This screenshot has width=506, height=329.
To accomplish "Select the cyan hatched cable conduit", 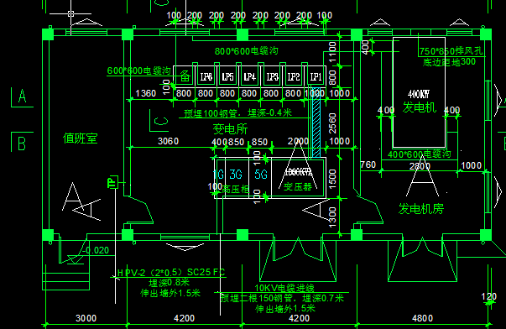I will tap(316, 122).
